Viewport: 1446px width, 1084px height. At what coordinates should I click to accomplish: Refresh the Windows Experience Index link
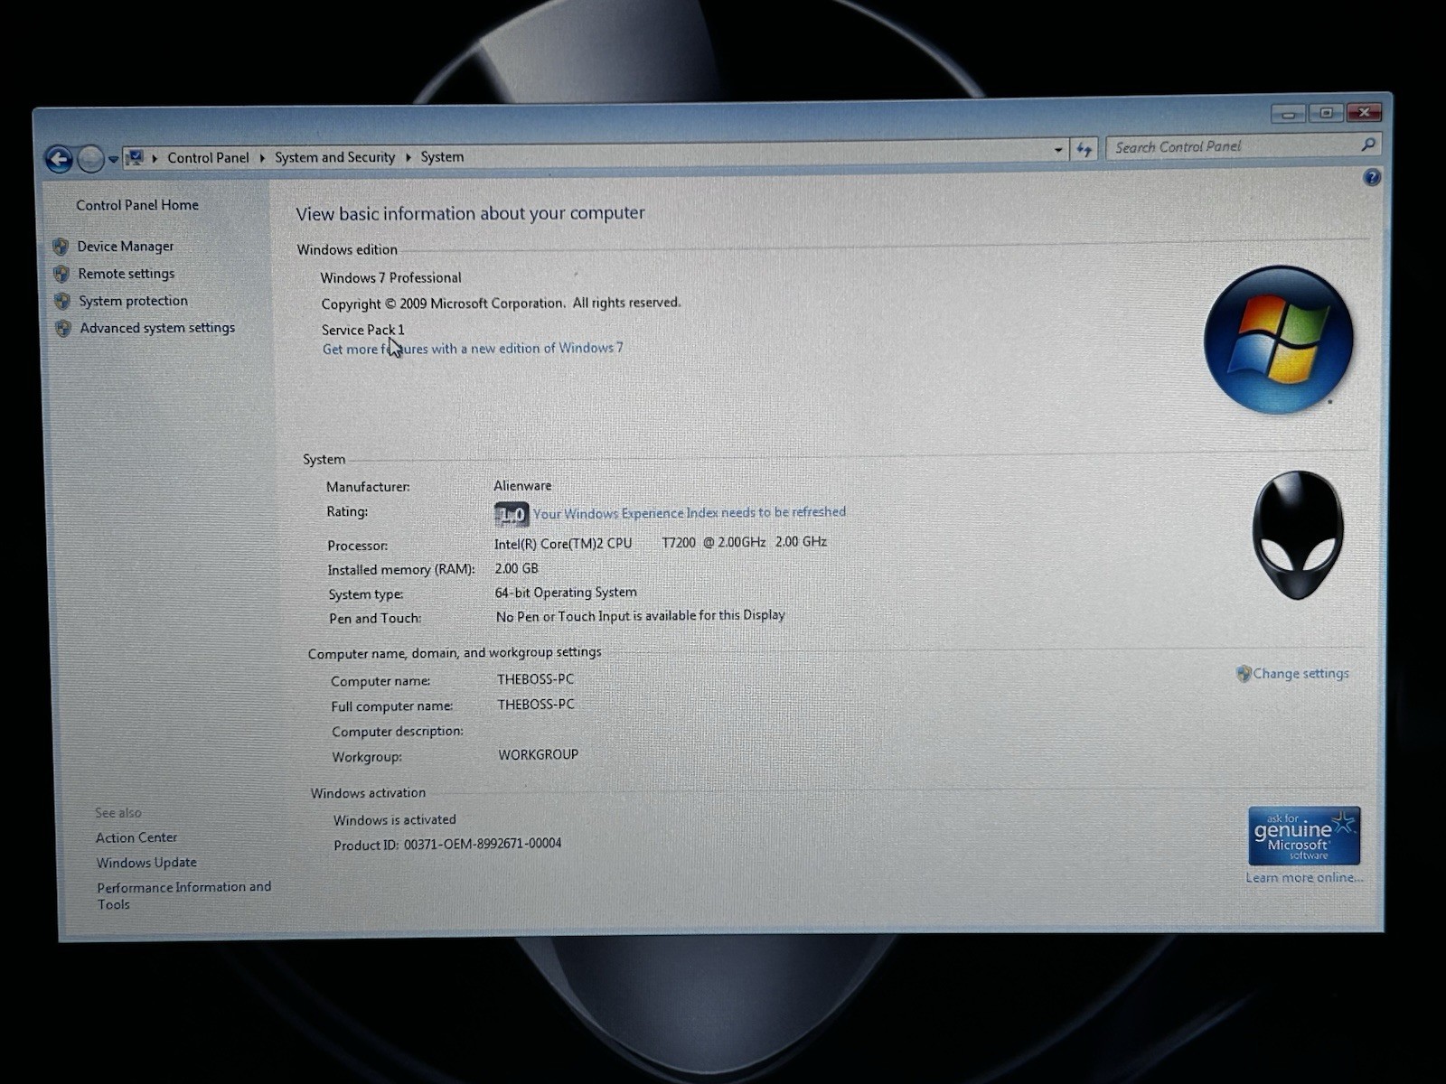click(690, 512)
